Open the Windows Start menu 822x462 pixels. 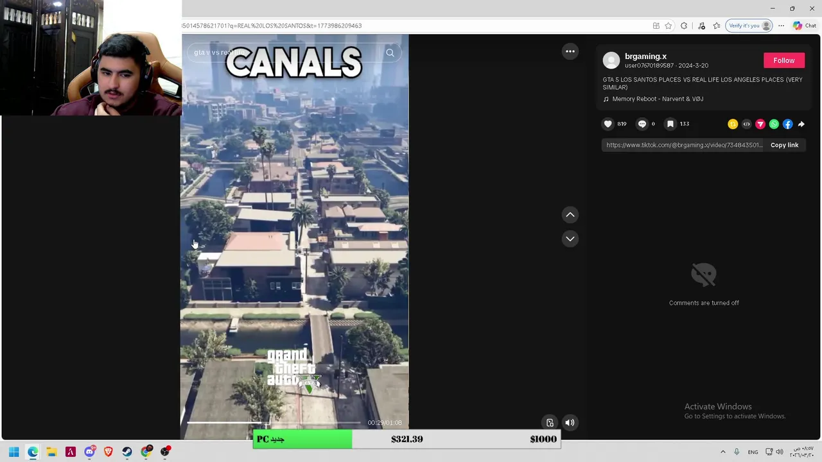pyautogui.click(x=13, y=452)
